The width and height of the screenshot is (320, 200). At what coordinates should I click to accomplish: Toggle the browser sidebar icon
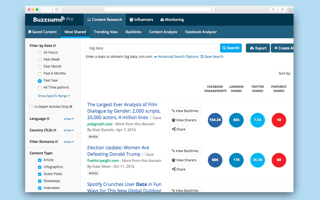pyautogui.click(x=57, y=10)
